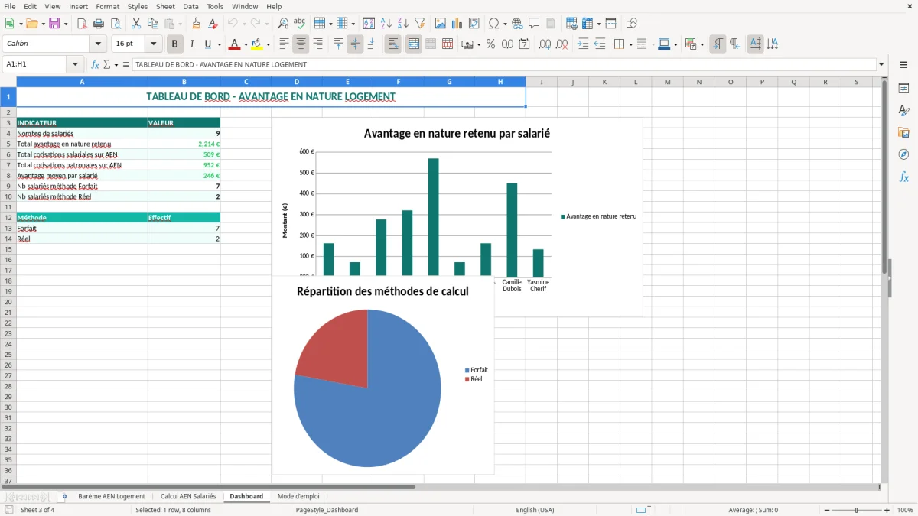918x516 pixels.
Task: Click the Cut scissors icon
Action: pos(136,24)
